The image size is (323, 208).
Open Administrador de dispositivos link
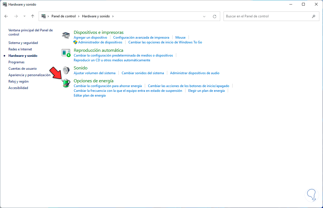coord(100,42)
